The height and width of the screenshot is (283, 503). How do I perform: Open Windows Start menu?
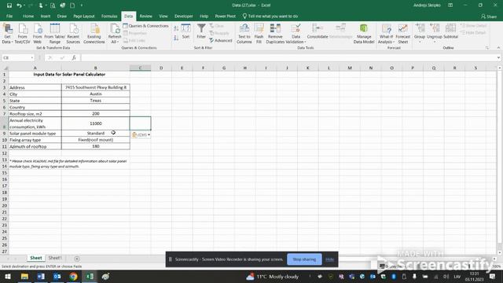point(8,277)
